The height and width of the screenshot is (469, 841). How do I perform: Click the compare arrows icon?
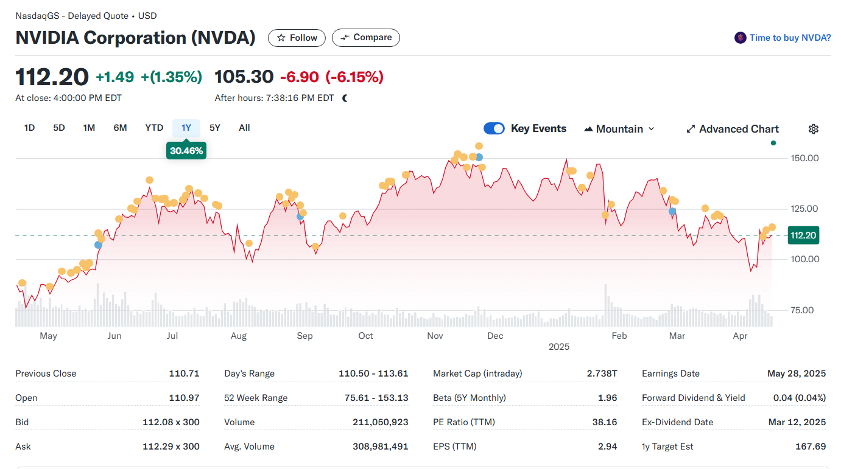pos(345,38)
